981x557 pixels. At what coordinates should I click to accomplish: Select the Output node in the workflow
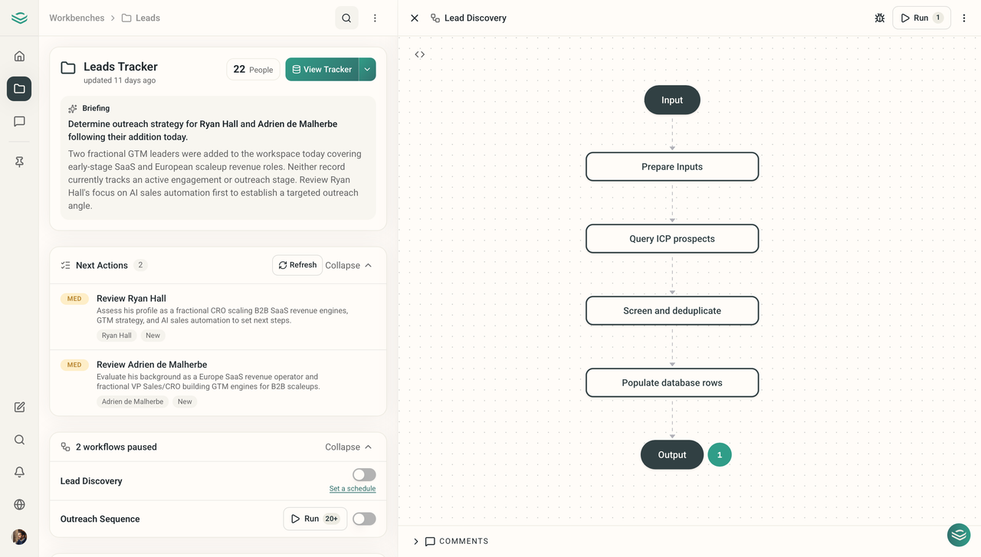[672, 454]
